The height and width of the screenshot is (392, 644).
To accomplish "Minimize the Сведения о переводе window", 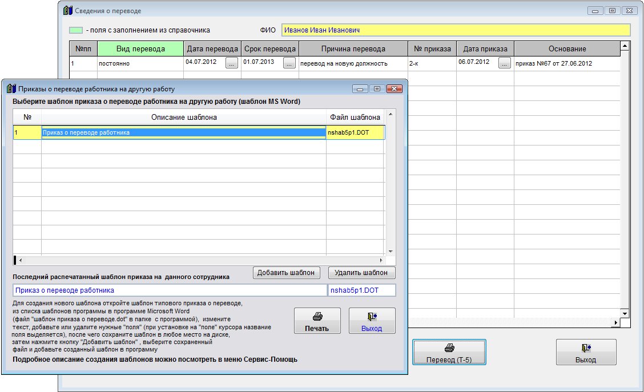I will (x=595, y=11).
